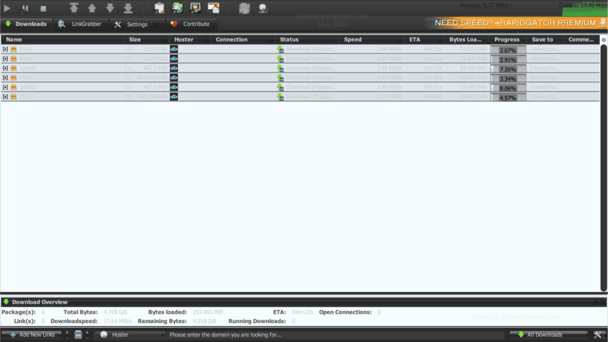
Task: Click the hoster icon in file4 row
Action: coord(174,59)
